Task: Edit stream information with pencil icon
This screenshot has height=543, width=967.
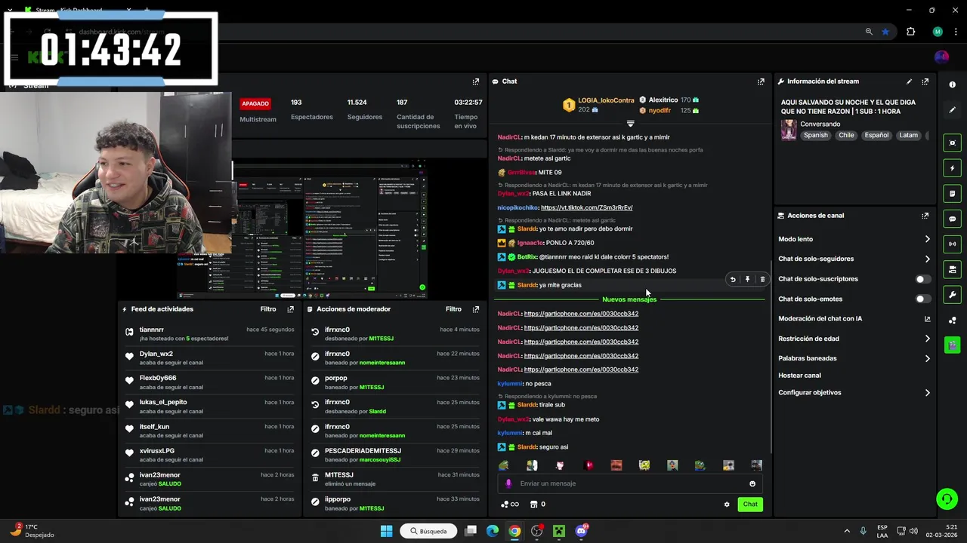Action: click(909, 81)
